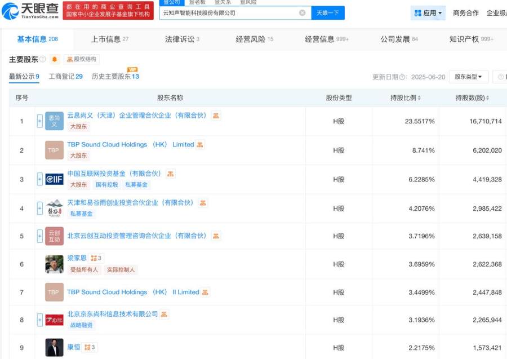Open 云思尚义（天津）企业管理合伙企业 link

[137, 116]
